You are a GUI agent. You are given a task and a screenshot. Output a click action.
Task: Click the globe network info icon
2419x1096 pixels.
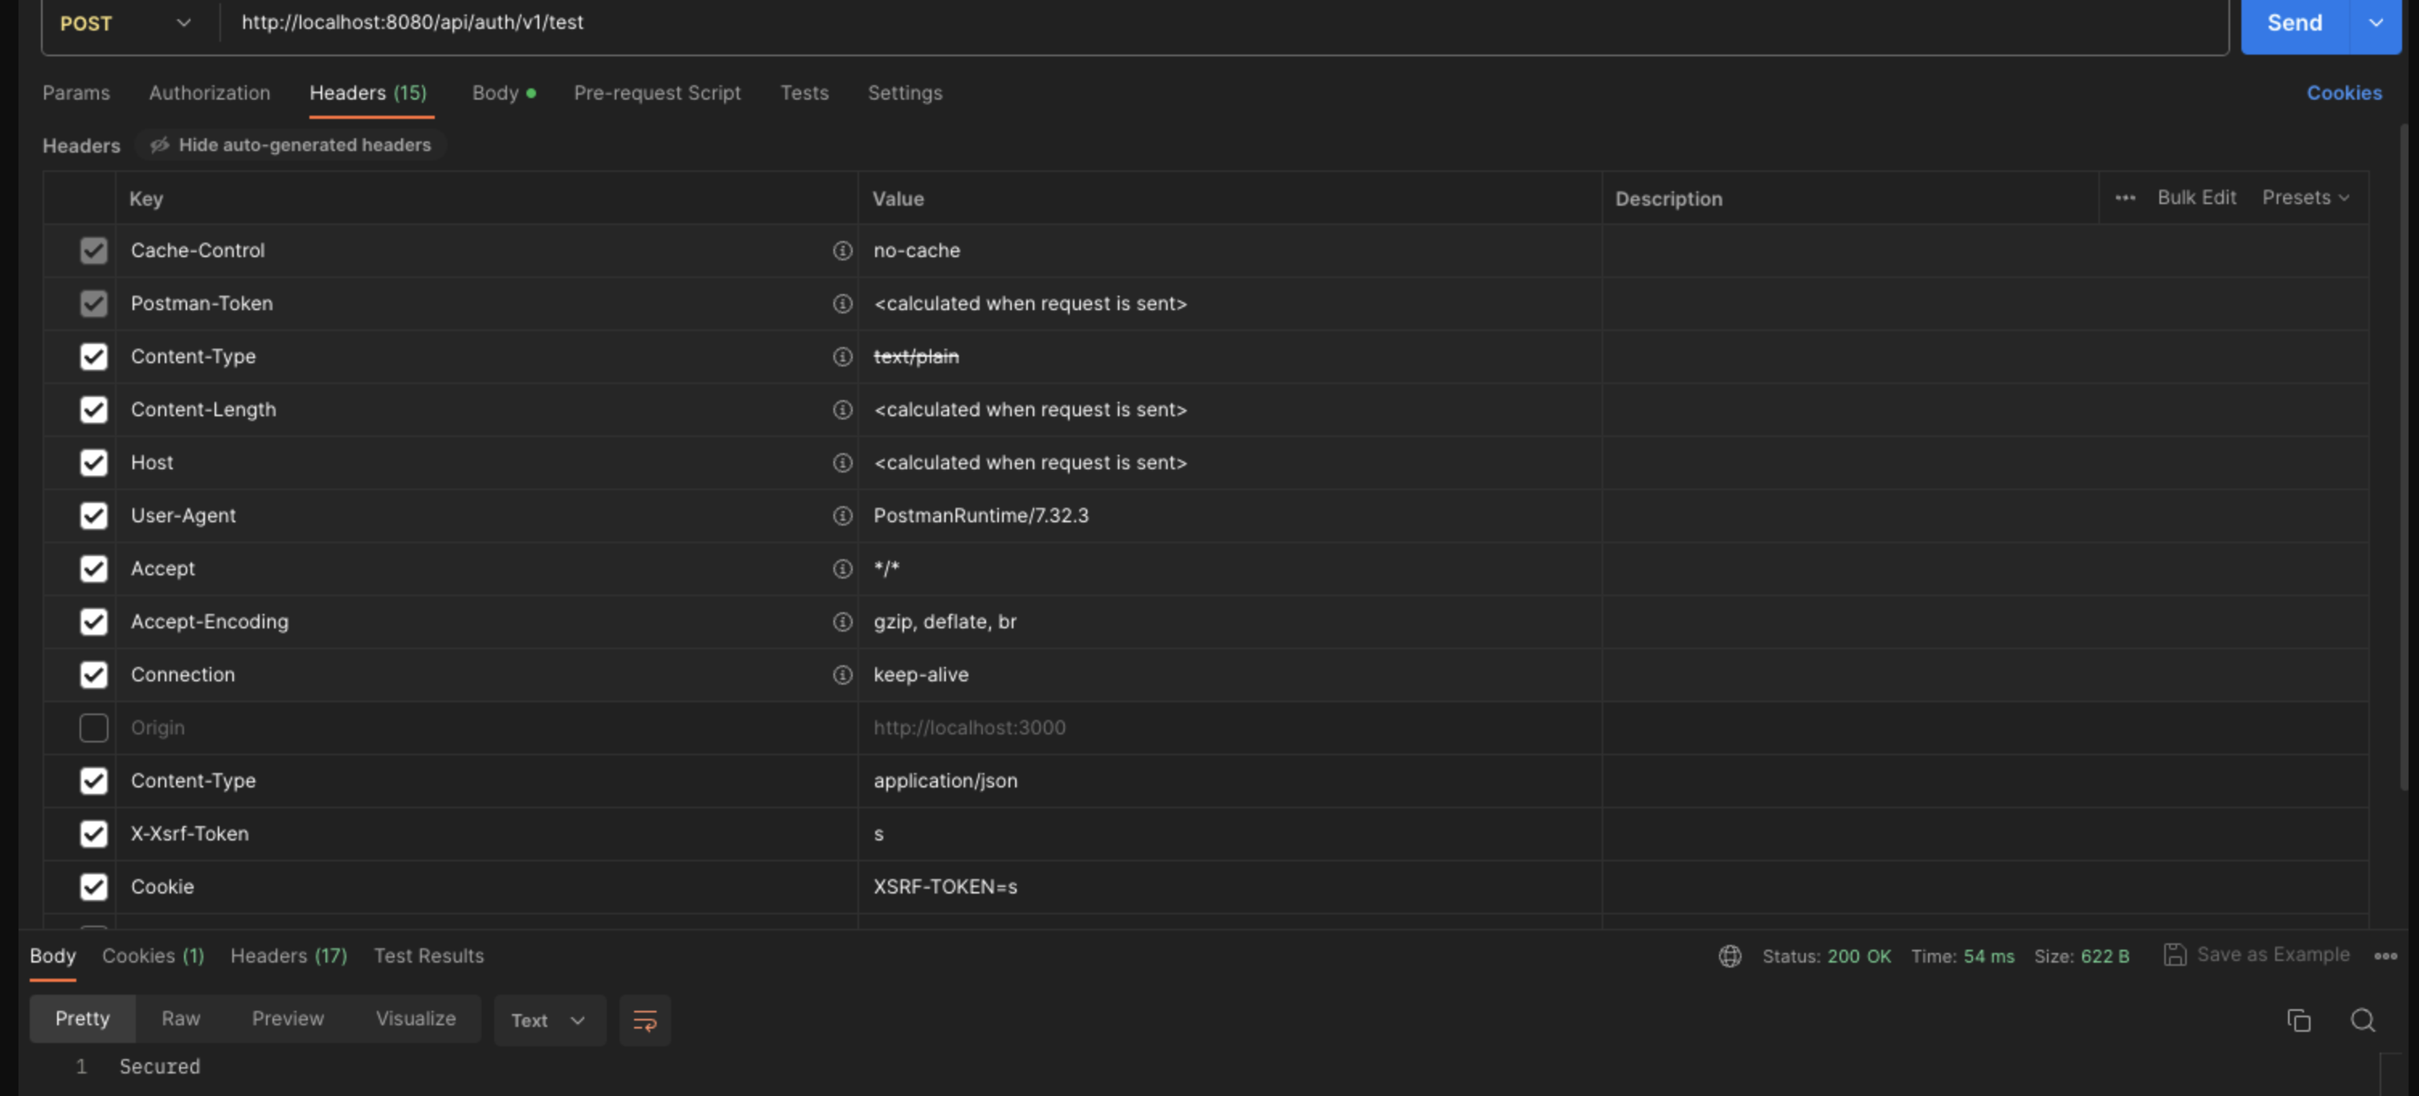point(1729,956)
